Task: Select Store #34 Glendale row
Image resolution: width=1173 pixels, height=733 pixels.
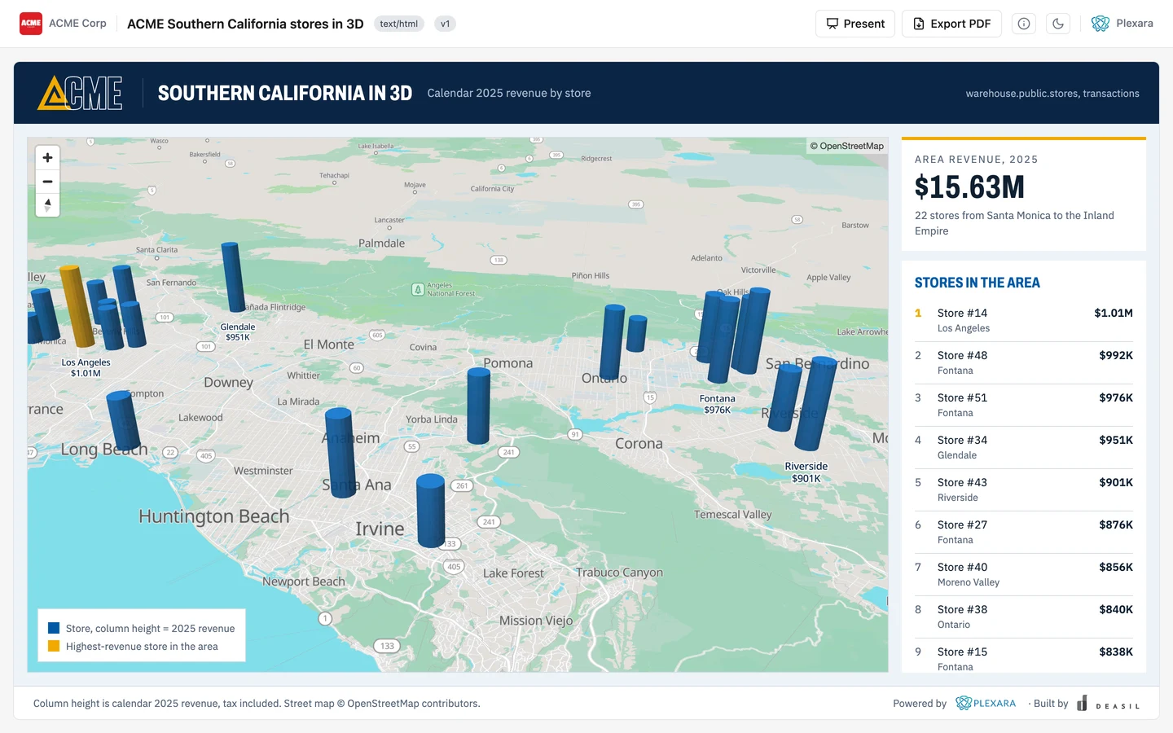Action: pyautogui.click(x=1024, y=448)
